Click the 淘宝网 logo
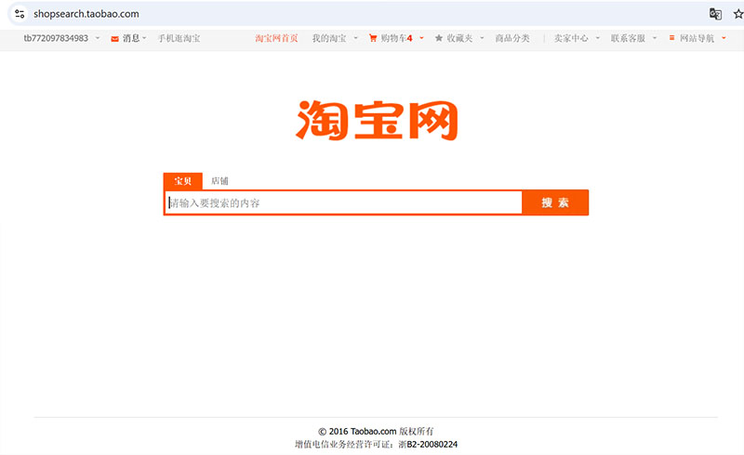This screenshot has height=455, width=744. click(x=377, y=120)
